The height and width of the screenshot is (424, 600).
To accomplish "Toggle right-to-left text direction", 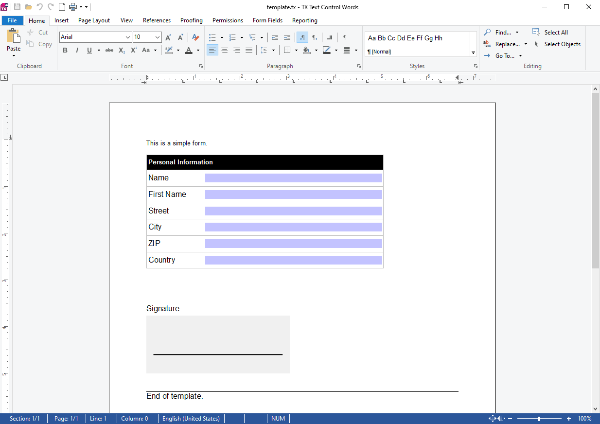I will [x=315, y=37].
